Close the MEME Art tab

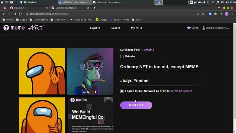click(x=47, y=8)
